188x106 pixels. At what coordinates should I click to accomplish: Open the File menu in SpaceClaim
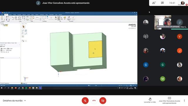point(2,14)
